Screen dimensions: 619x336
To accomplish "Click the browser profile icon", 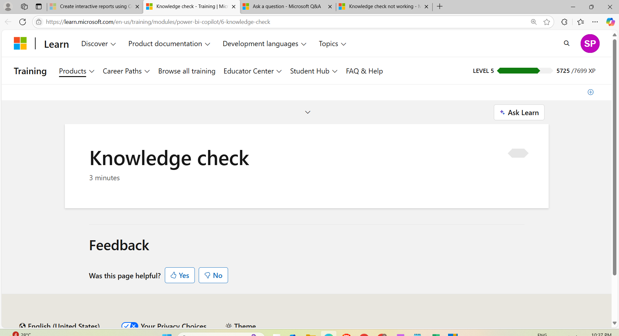I will [x=8, y=6].
